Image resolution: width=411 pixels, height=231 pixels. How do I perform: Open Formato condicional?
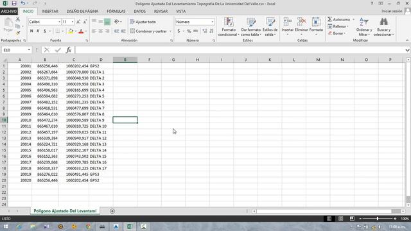tap(229, 27)
